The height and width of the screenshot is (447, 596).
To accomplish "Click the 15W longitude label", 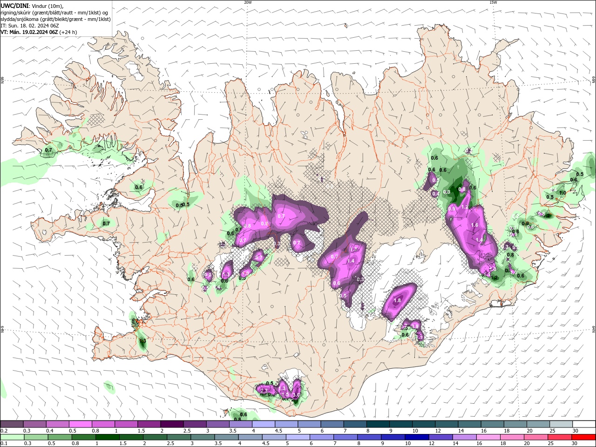I will (x=493, y=2).
